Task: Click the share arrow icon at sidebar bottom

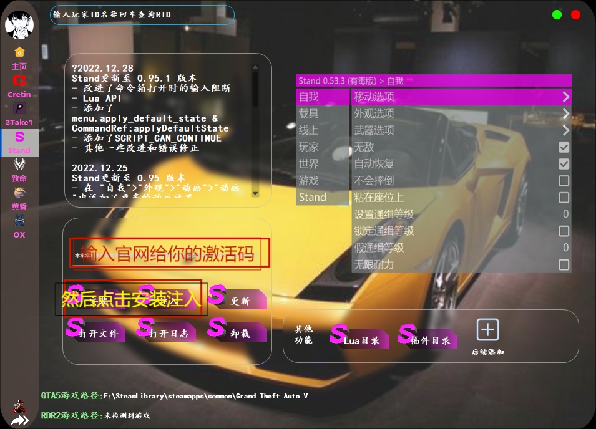Action: 19,420
